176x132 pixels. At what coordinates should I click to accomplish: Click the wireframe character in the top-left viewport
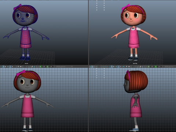click(x=25, y=32)
